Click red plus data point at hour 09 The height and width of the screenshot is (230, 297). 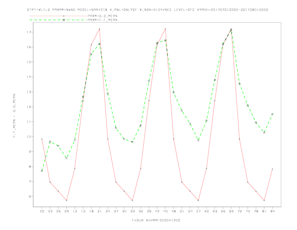[66, 200]
